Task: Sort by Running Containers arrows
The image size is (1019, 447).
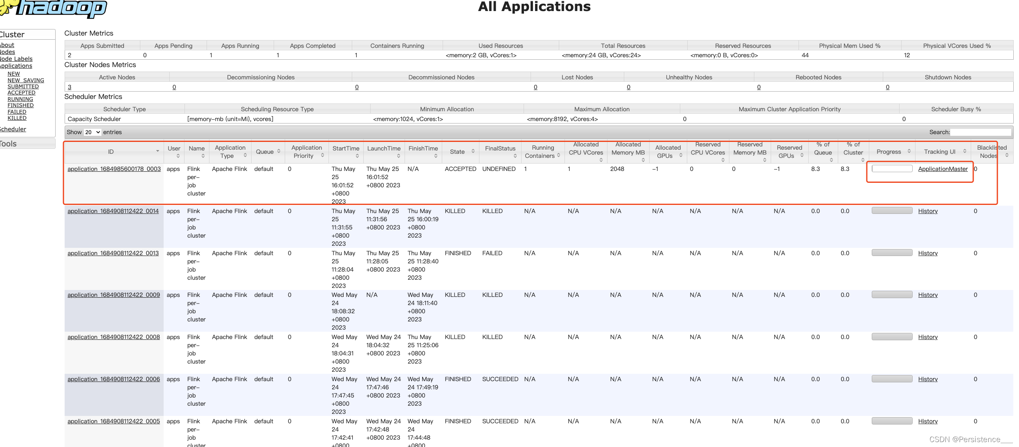Action: click(x=558, y=155)
